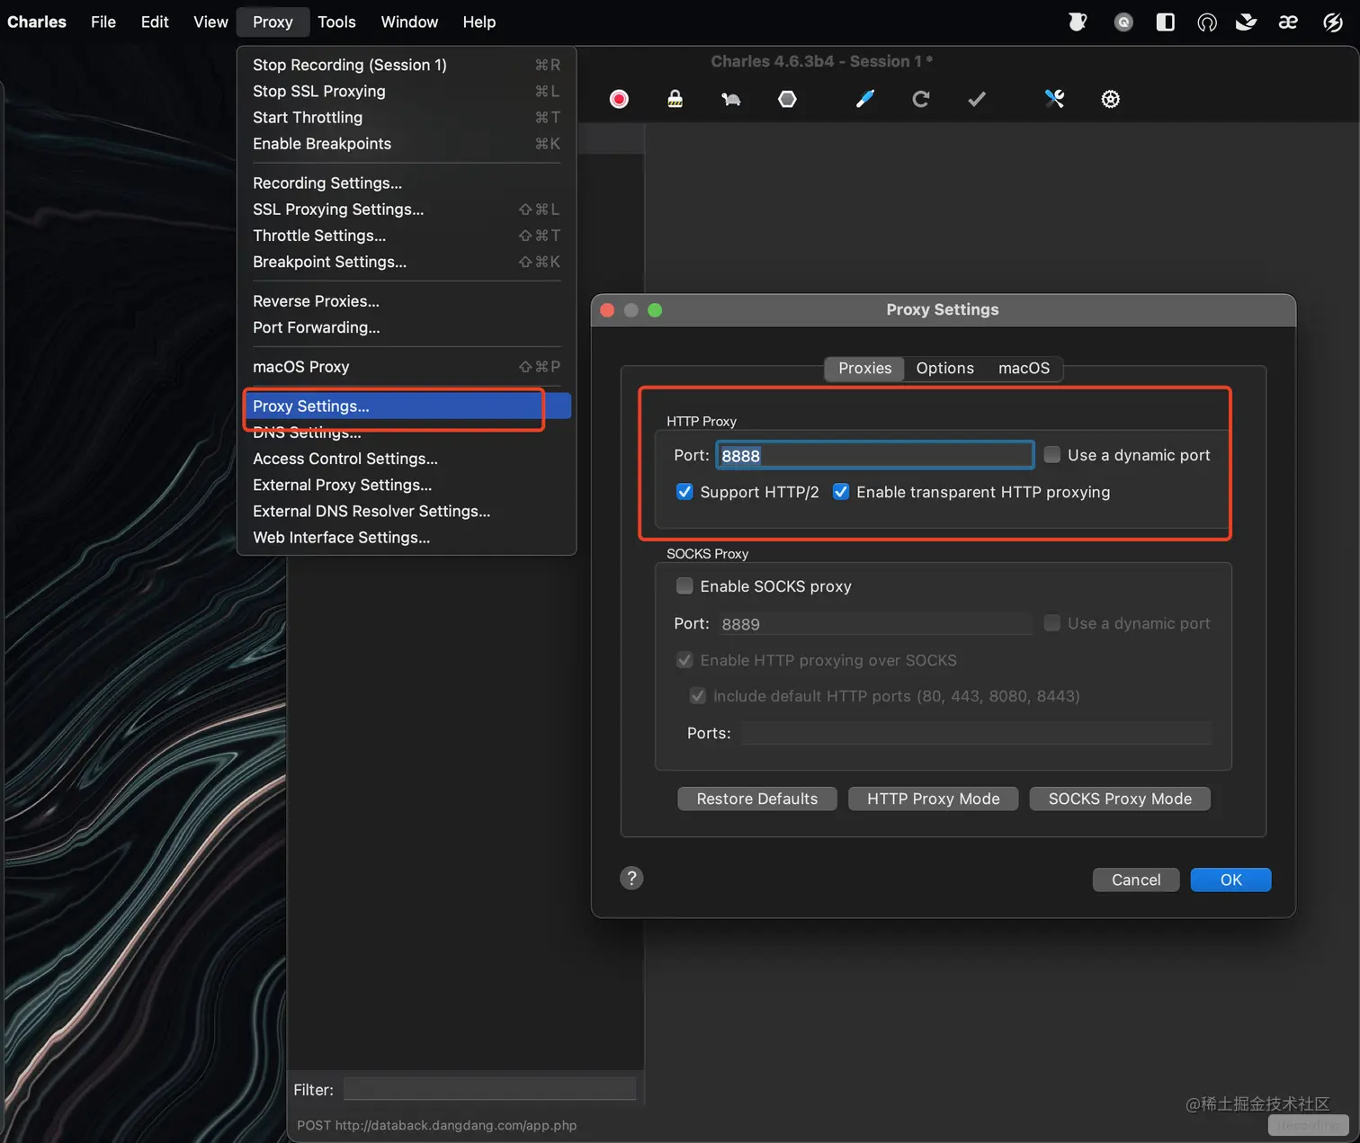1360x1143 pixels.
Task: Open Recording Settings... menu item
Action: (407, 183)
